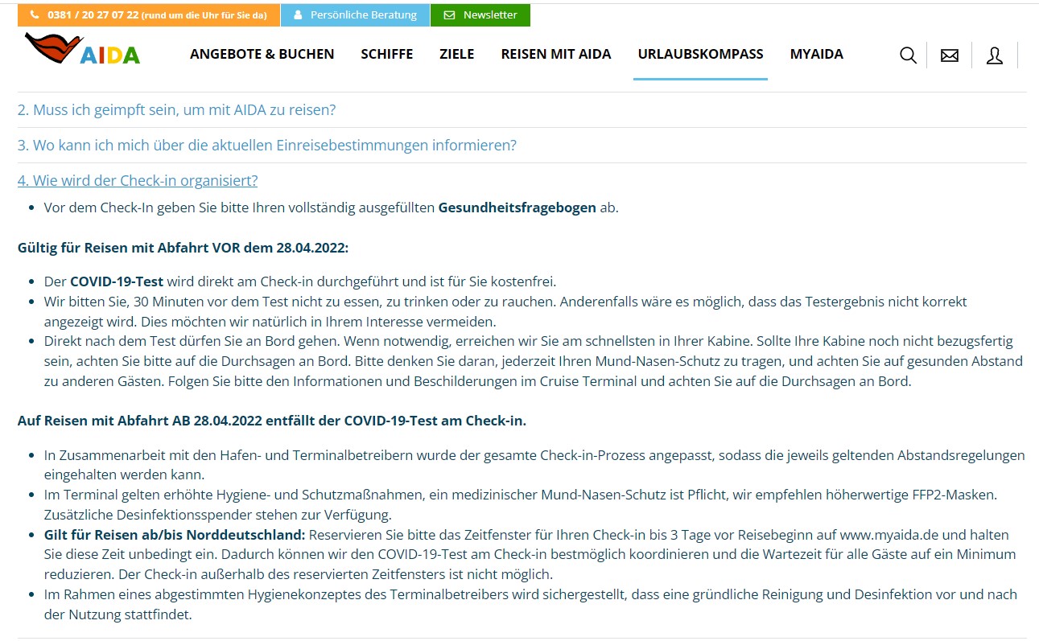Click the phone number 0381 / 20 27 07 22
The height and width of the screenshot is (641, 1039).
pos(93,15)
